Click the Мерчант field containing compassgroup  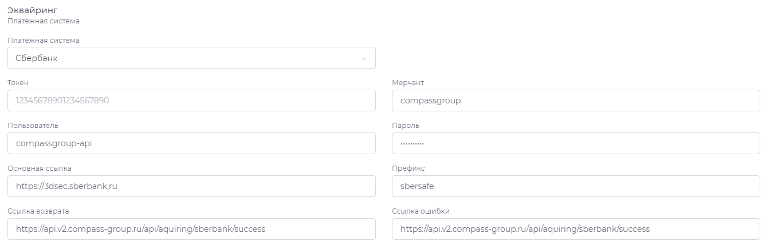[576, 101]
